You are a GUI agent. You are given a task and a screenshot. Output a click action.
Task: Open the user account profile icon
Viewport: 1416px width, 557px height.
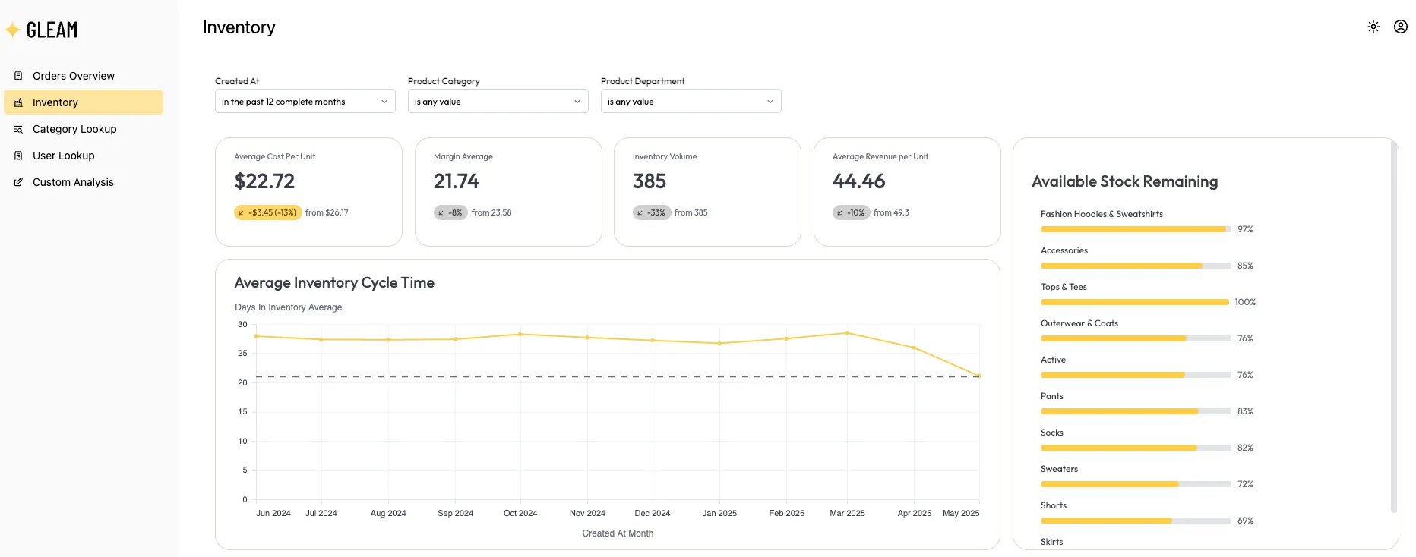tap(1400, 27)
